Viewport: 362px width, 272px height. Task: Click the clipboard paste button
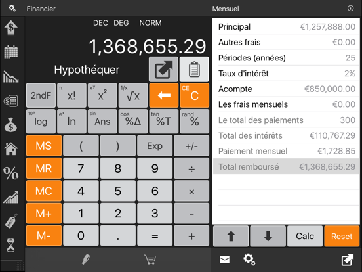(x=194, y=69)
